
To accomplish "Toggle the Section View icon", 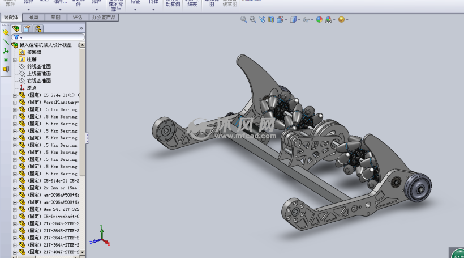I will [x=271, y=20].
